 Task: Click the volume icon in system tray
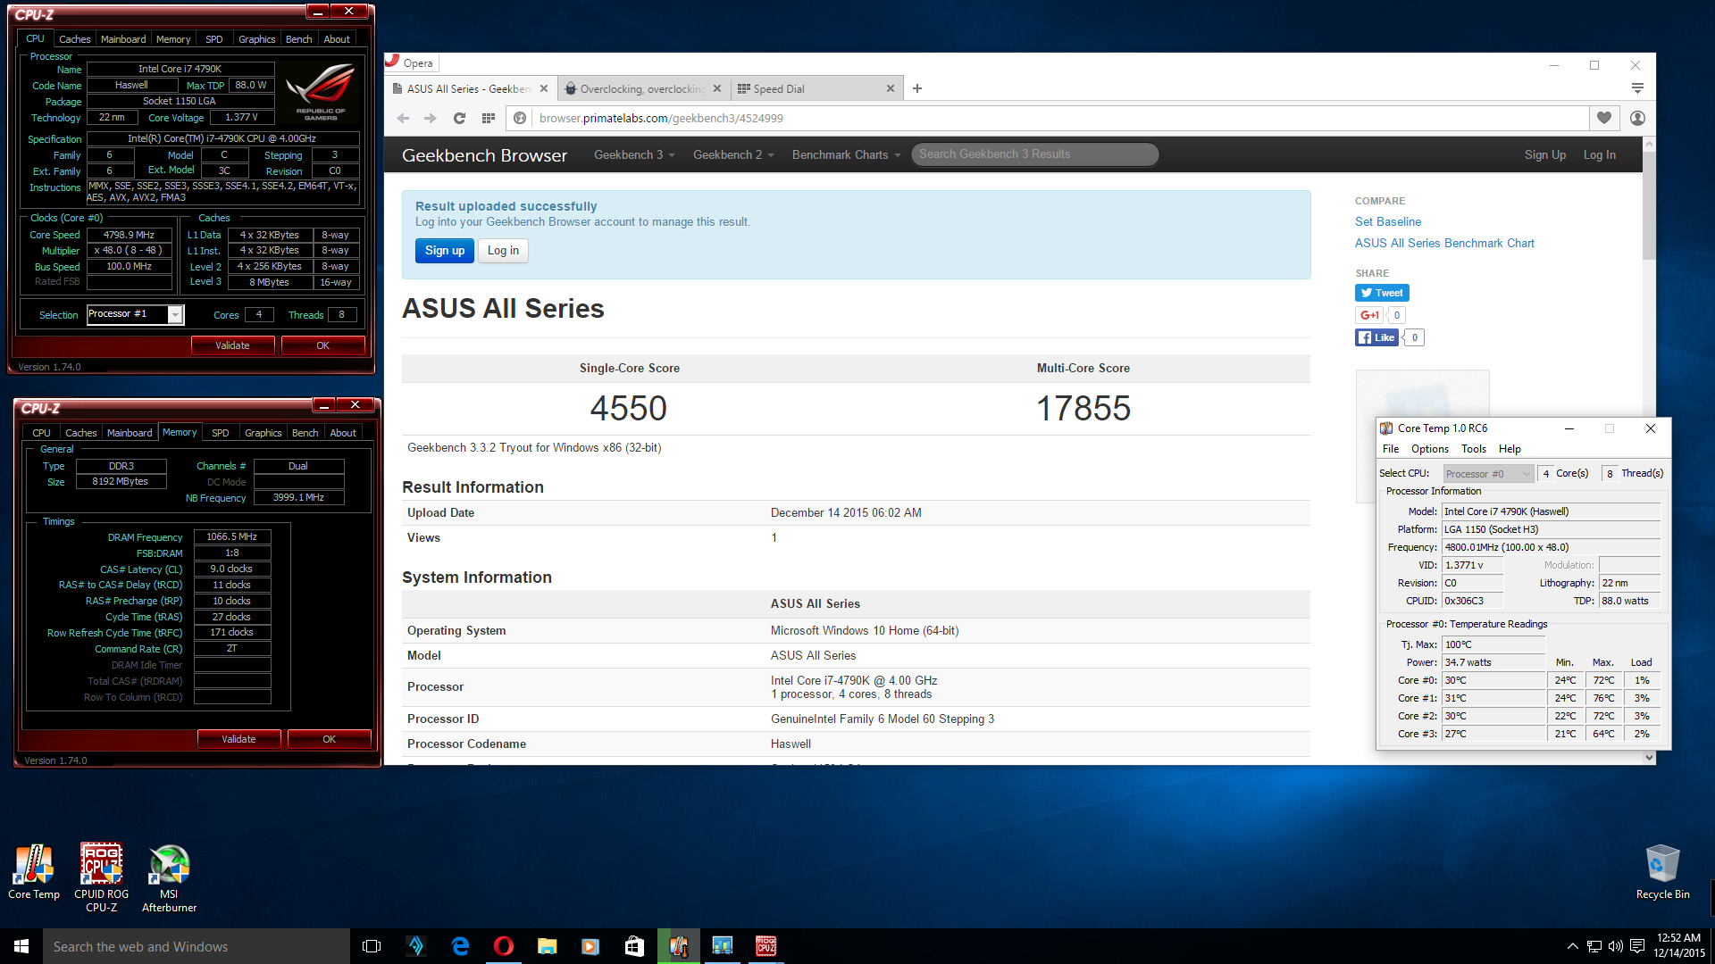point(1615,946)
